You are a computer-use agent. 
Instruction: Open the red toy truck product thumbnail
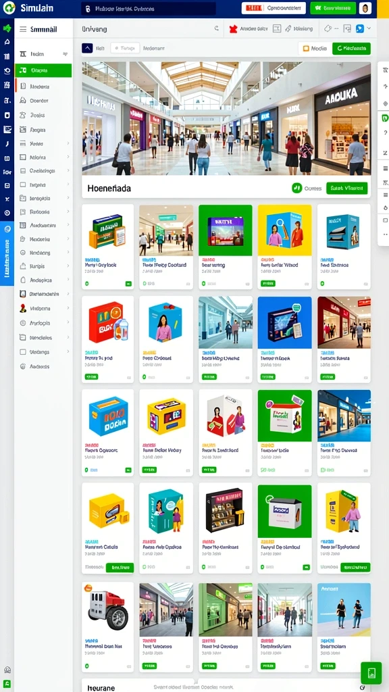coord(107,610)
